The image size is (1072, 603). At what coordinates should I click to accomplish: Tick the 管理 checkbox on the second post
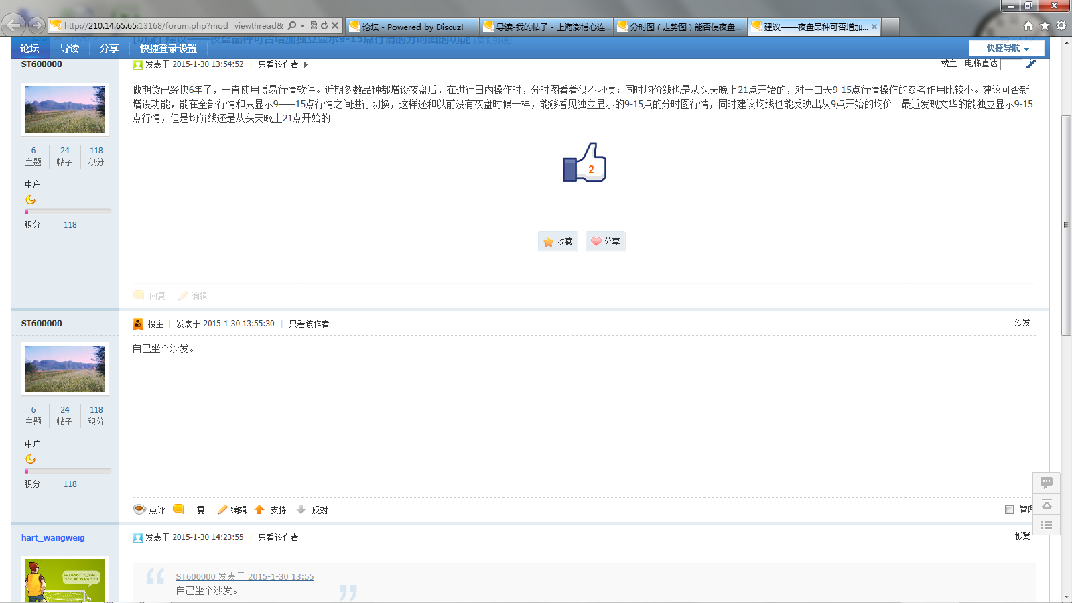tap(1009, 510)
